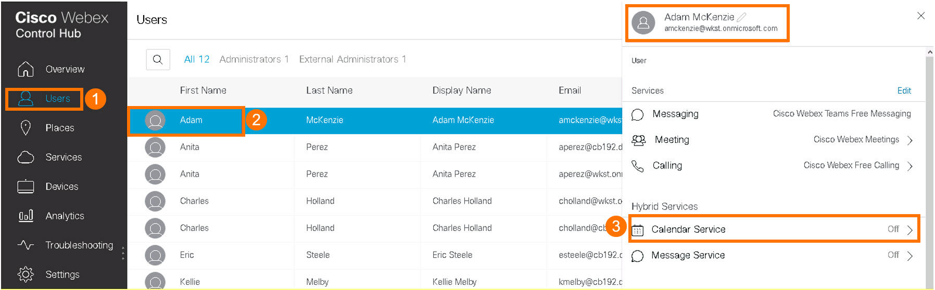Image resolution: width=935 pixels, height=290 pixels.
Task: Click the Message Service bubble icon
Action: 637,256
